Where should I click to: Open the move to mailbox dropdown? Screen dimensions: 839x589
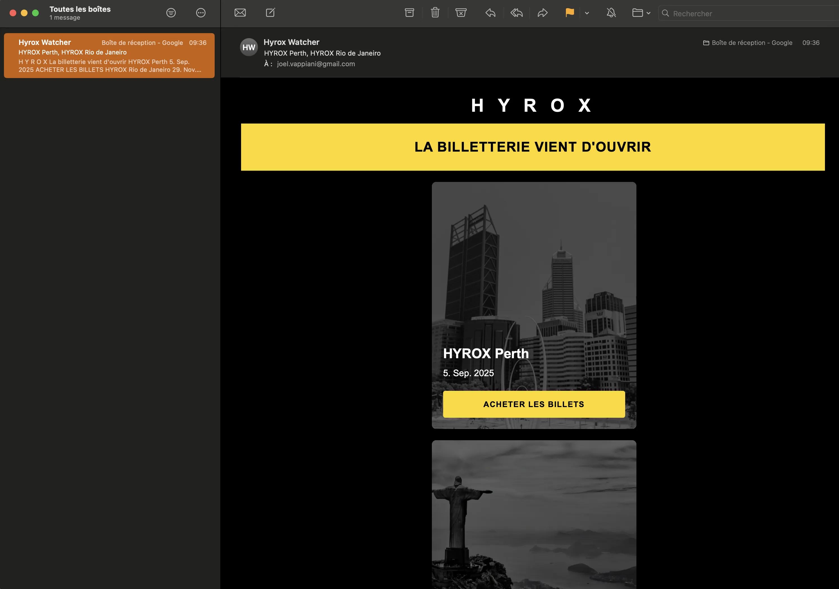[x=641, y=13]
